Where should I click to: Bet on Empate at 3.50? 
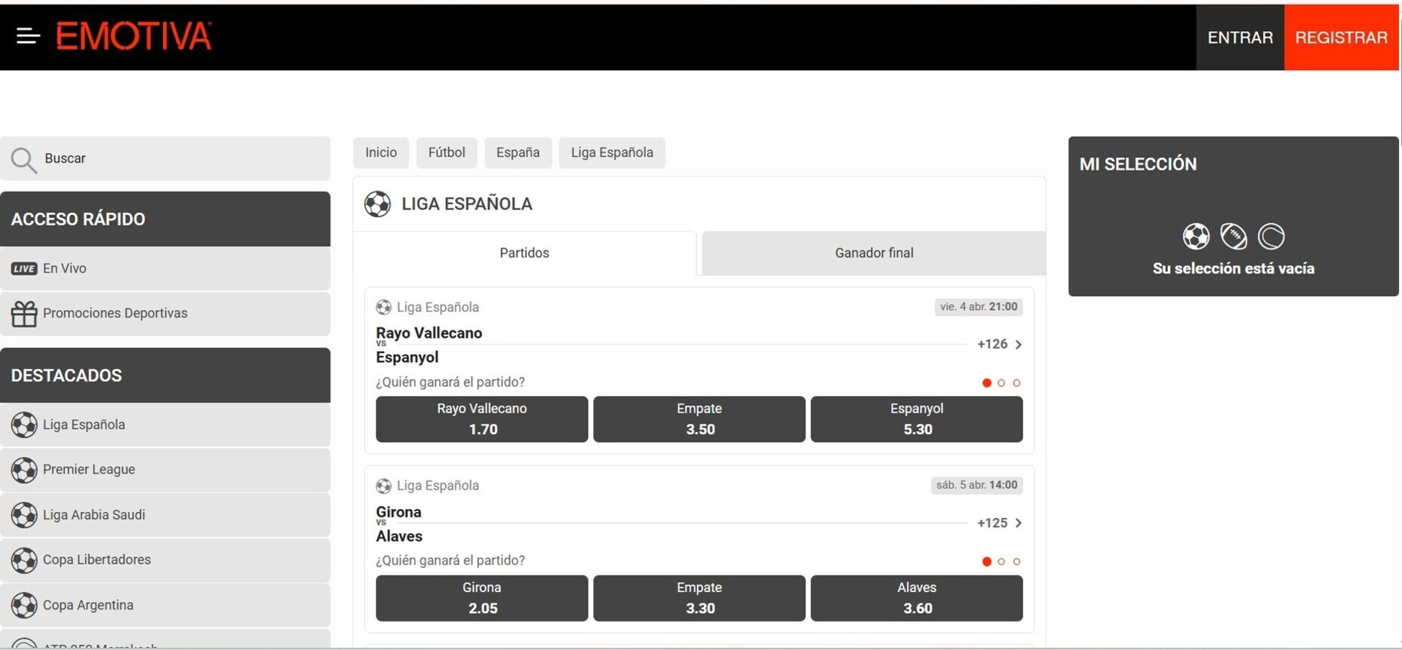699,419
